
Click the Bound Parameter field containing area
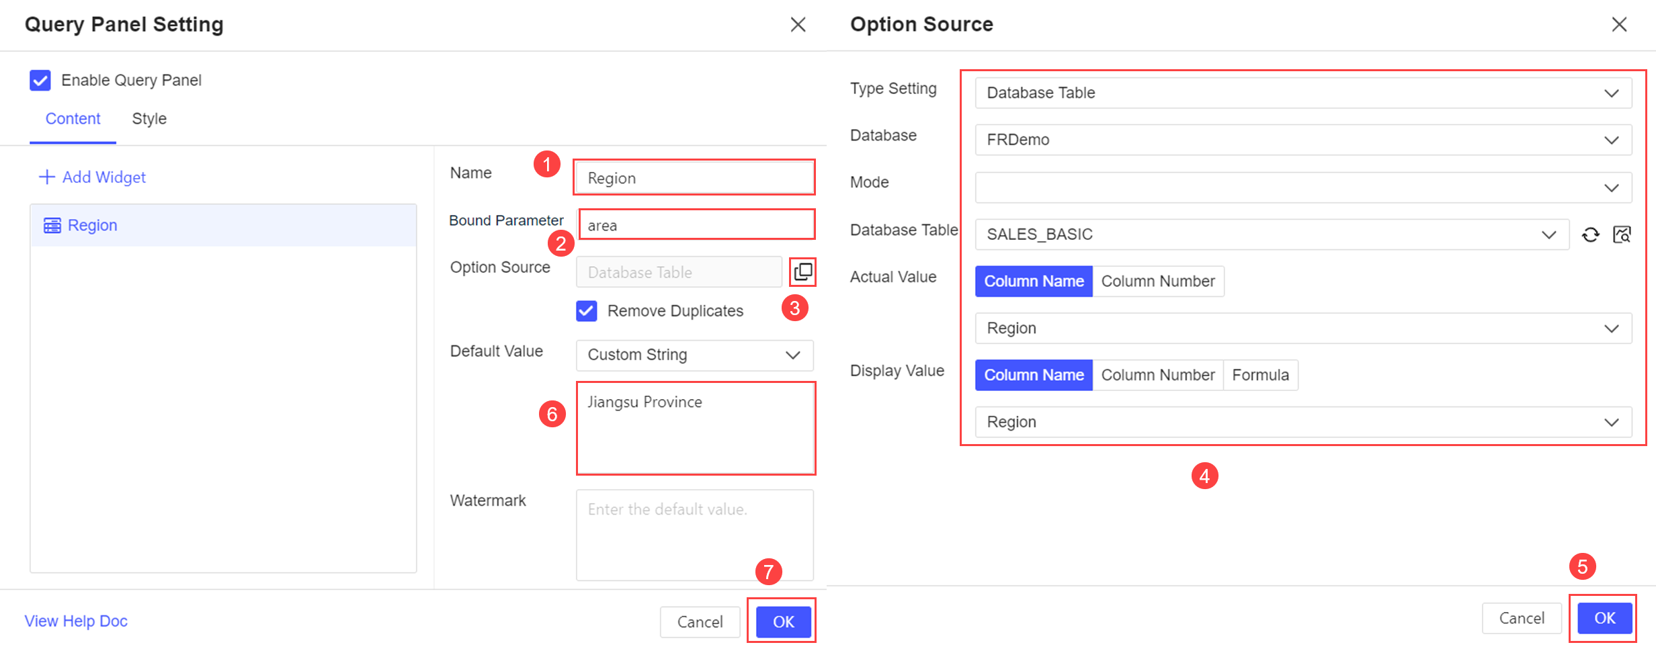pyautogui.click(x=697, y=225)
